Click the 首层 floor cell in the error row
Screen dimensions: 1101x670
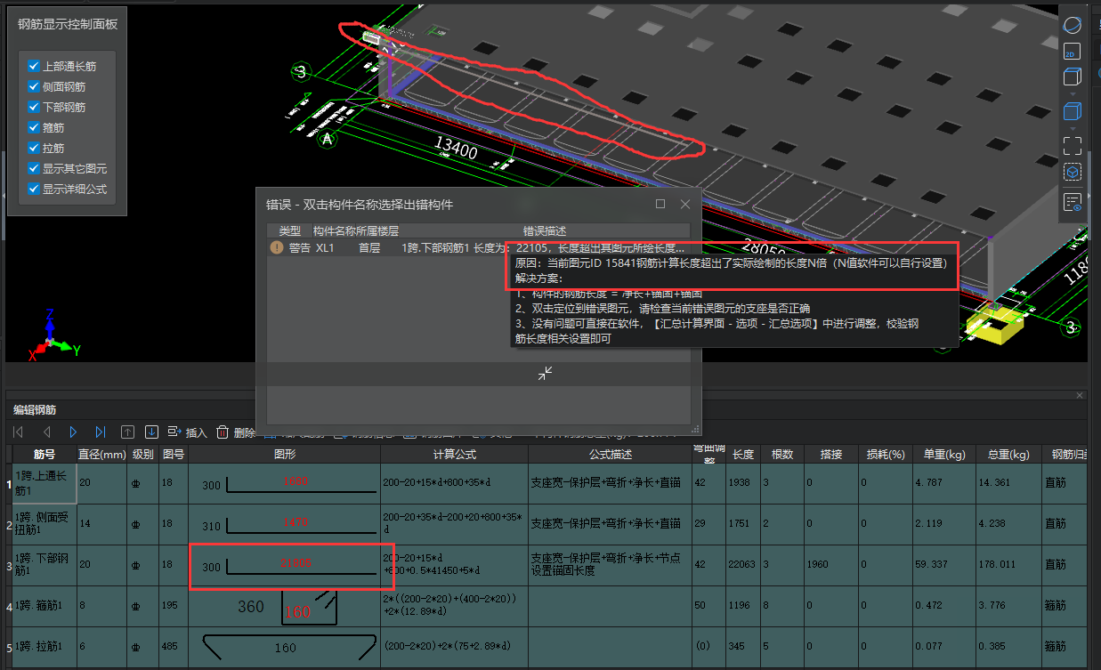[x=369, y=248]
